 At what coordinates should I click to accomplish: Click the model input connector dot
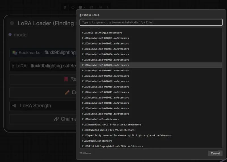point(10,35)
